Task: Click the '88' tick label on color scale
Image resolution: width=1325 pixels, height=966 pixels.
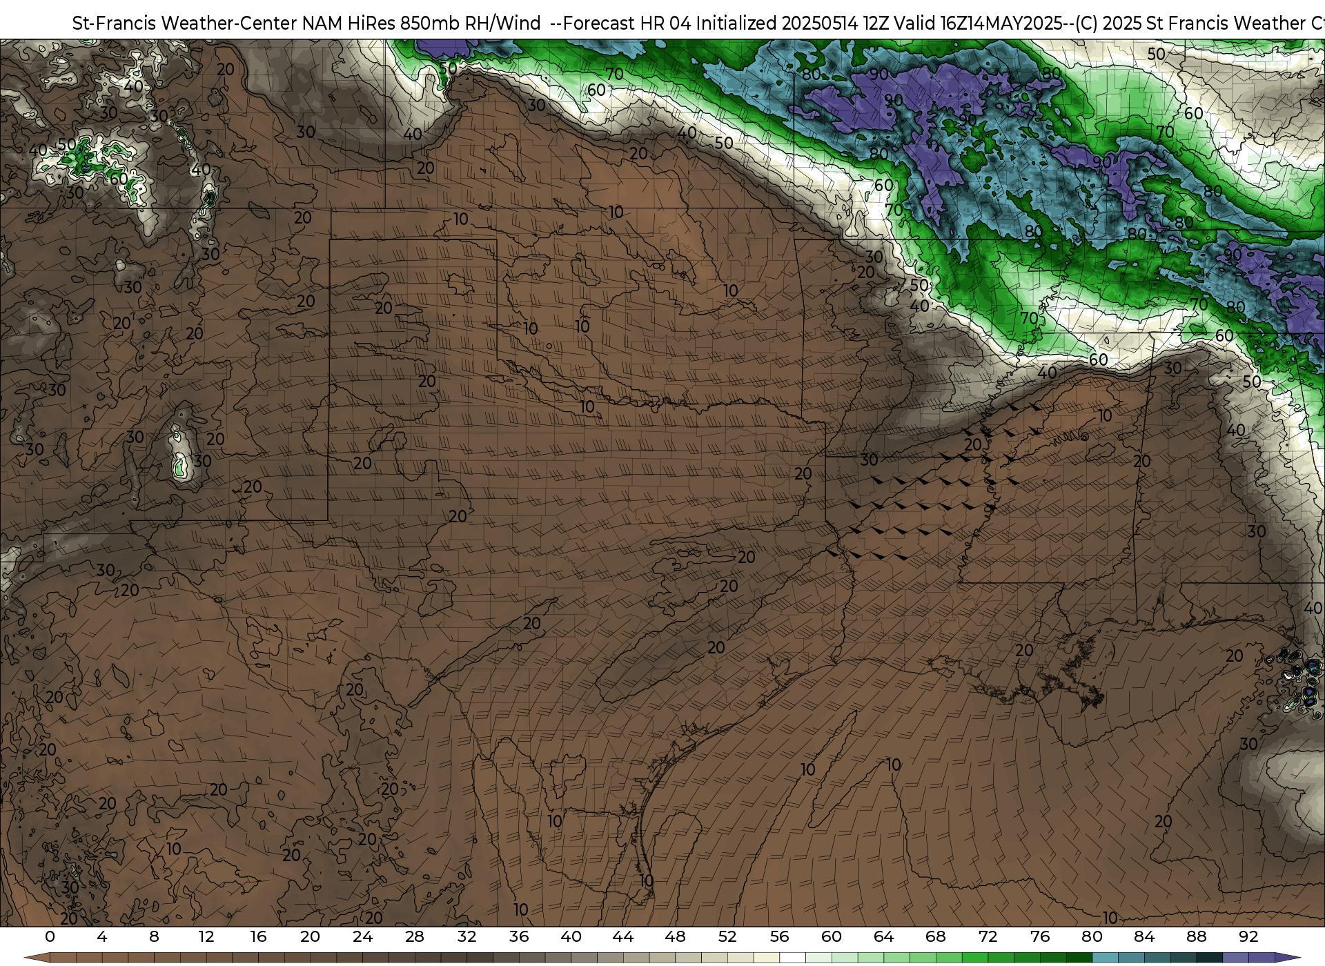Action: [1196, 936]
